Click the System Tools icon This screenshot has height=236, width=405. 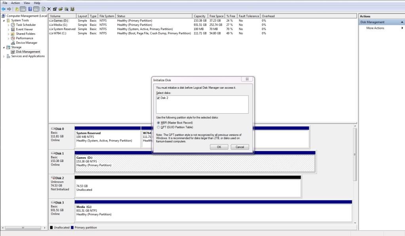point(8,21)
